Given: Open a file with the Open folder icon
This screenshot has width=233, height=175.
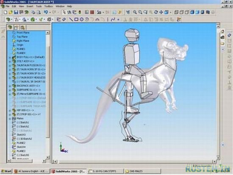Looking at the screenshot, I should coord(11,12).
